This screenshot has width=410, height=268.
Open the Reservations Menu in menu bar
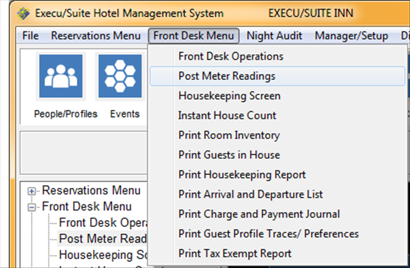click(96, 36)
